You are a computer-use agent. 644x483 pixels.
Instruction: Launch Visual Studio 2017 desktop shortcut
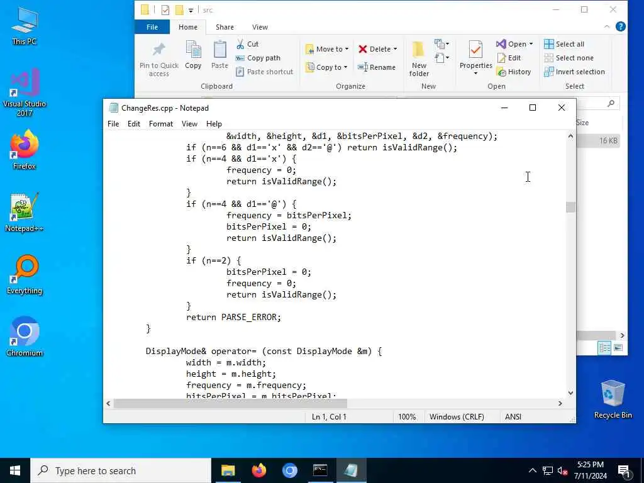tap(25, 92)
